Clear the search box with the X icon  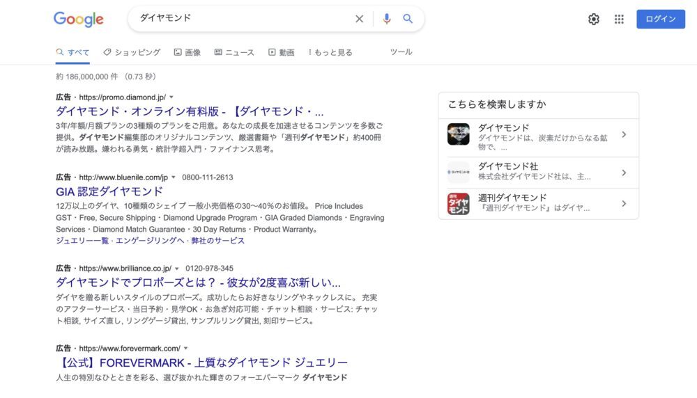[359, 19]
